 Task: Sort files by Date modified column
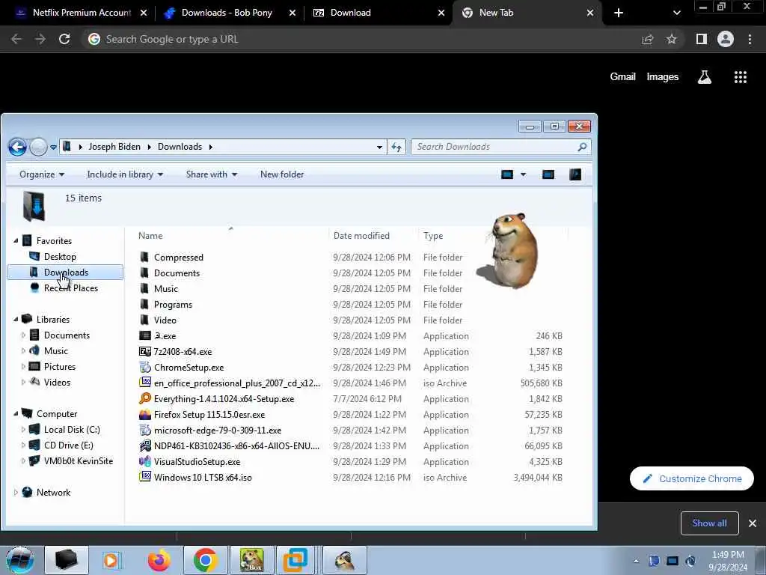[x=361, y=236]
